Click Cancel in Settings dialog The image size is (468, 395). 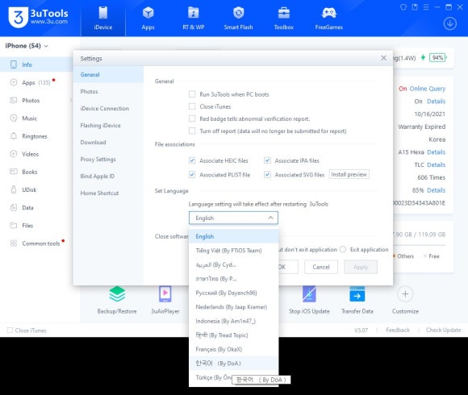[x=321, y=267]
